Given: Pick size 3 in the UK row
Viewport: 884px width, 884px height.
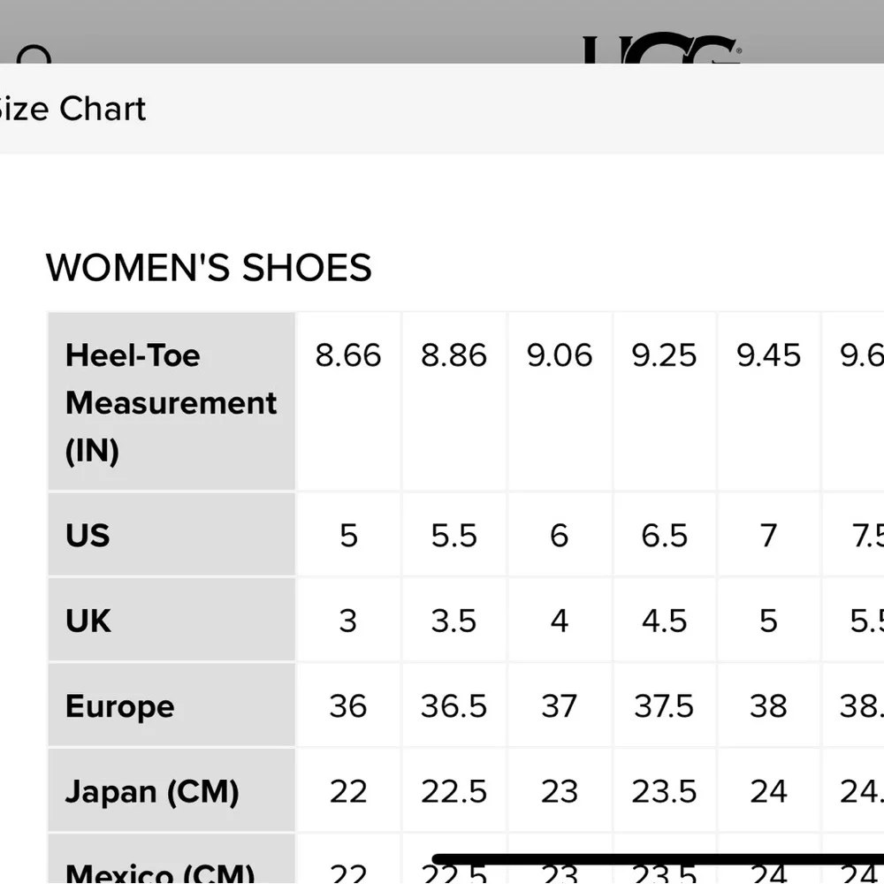Looking at the screenshot, I should tap(348, 620).
